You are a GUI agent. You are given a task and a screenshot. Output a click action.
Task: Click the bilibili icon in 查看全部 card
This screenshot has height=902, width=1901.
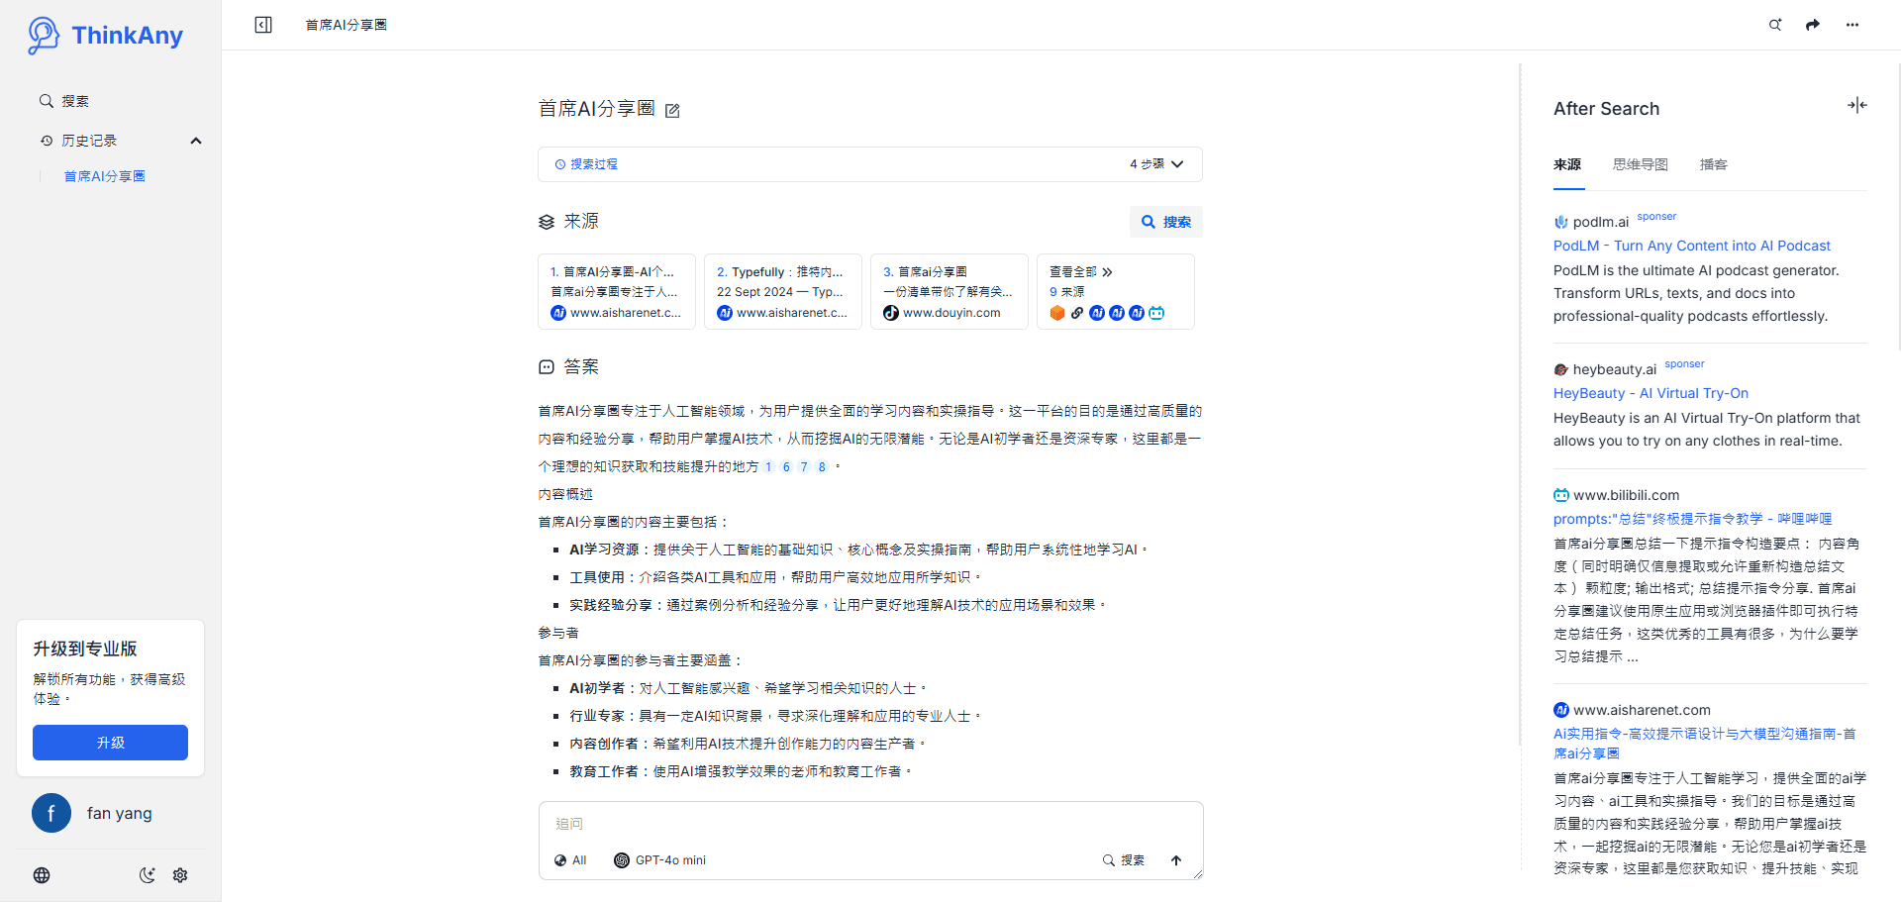tap(1156, 313)
